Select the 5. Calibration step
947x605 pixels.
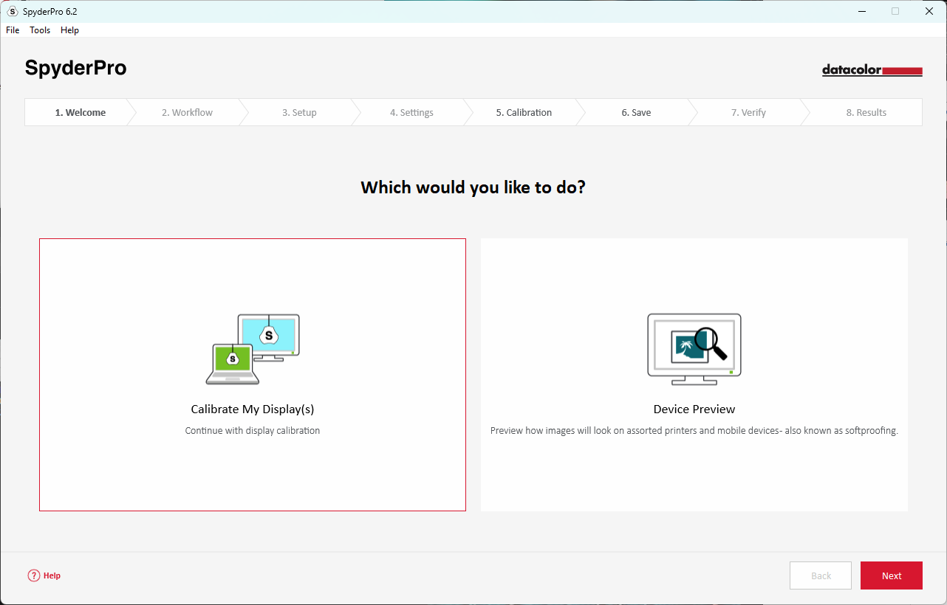point(524,113)
